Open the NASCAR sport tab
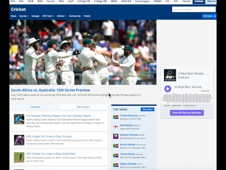Screen dimensions: 226x170 (126, 1)
